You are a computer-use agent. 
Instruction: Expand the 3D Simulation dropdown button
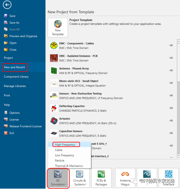[58, 178]
